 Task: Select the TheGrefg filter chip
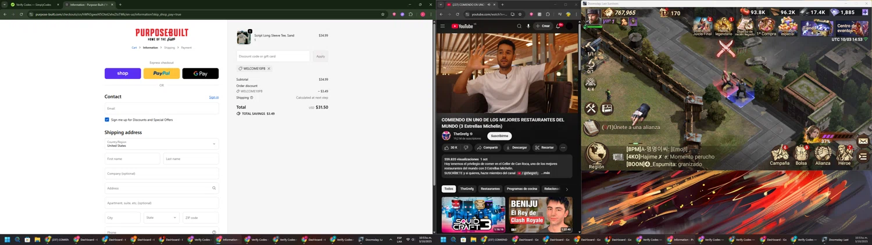467,189
